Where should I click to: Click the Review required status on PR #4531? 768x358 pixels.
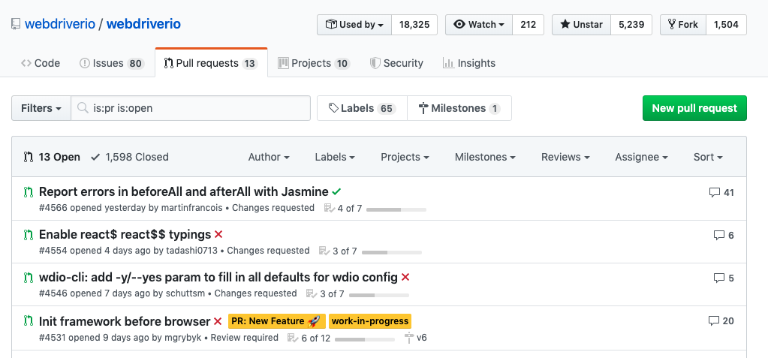pyautogui.click(x=245, y=338)
